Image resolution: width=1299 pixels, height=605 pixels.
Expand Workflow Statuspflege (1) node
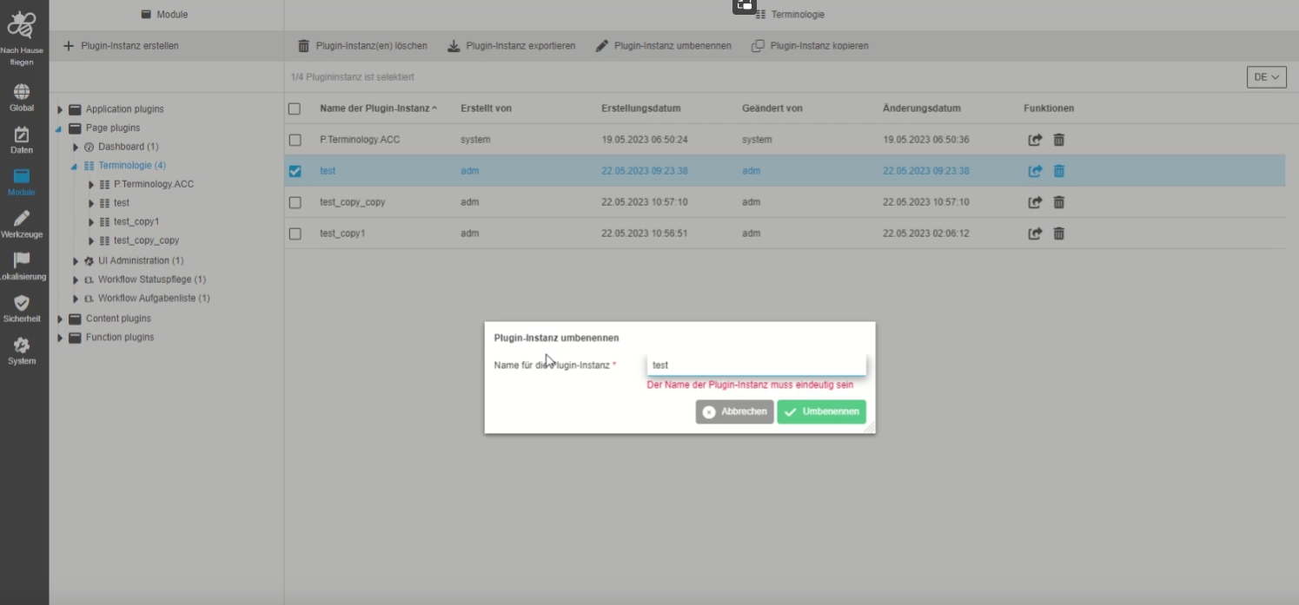[x=76, y=280]
